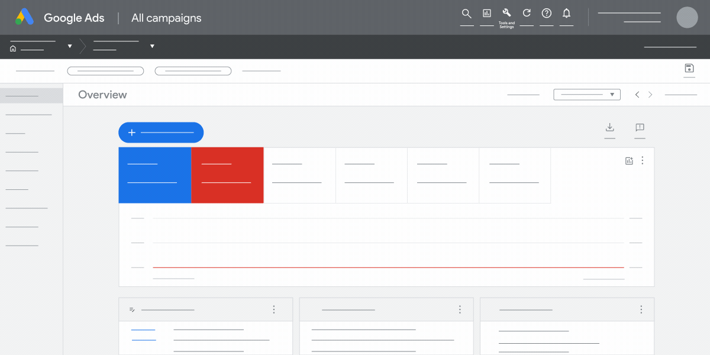Screen dimensions: 710x355
Task: Click the Overview page heading
Action: 102,95
